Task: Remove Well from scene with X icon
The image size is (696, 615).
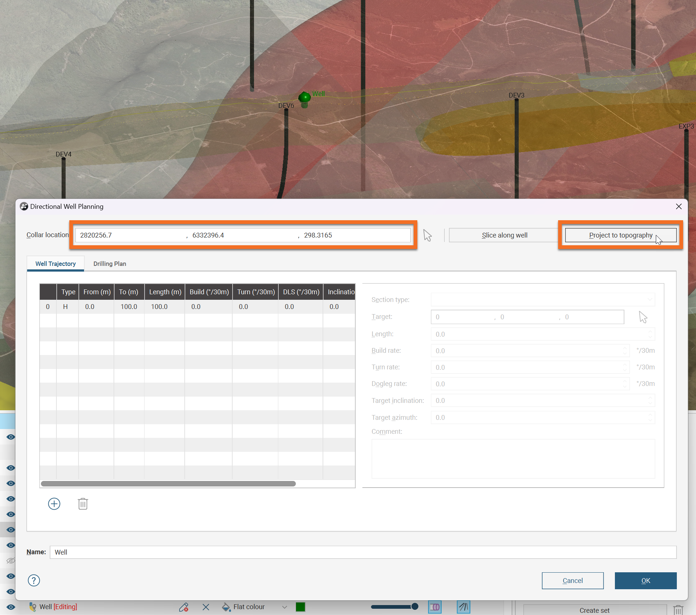Action: (x=206, y=607)
